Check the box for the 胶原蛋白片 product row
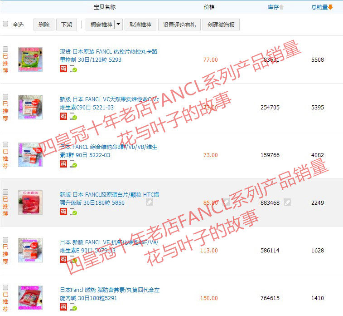343x316 pixels. pyautogui.click(x=5, y=192)
